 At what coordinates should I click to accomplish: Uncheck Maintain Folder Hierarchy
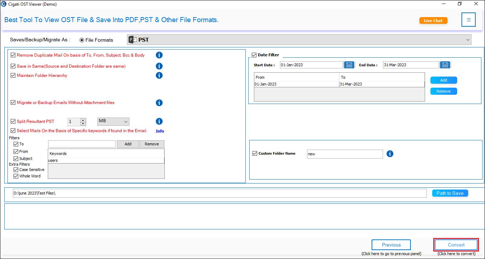pos(13,76)
